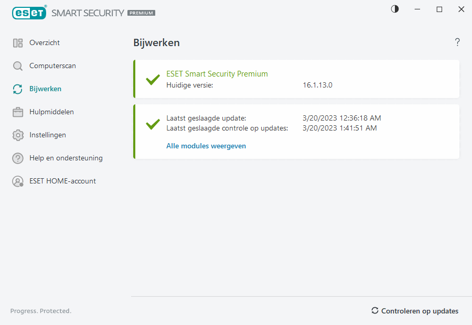This screenshot has width=472, height=325.
Task: Click the Computerscan magnifier icon
Action: [x=18, y=66]
